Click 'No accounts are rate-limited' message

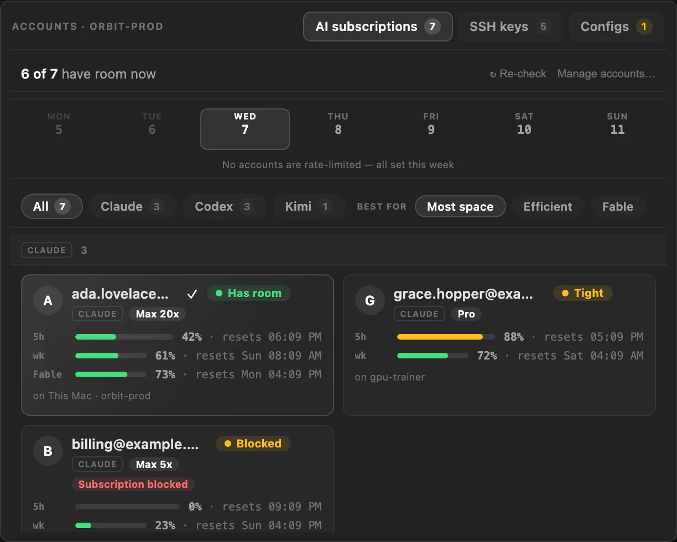click(x=338, y=164)
